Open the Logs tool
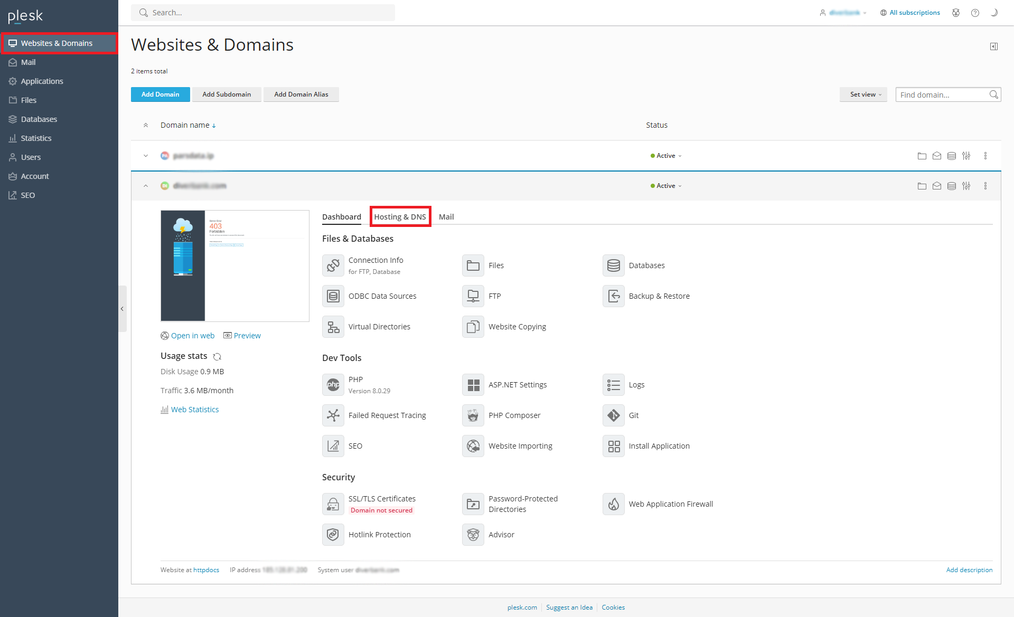This screenshot has height=617, width=1014. tap(624, 385)
